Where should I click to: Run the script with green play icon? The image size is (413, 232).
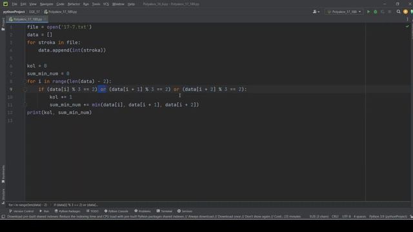coord(368,12)
